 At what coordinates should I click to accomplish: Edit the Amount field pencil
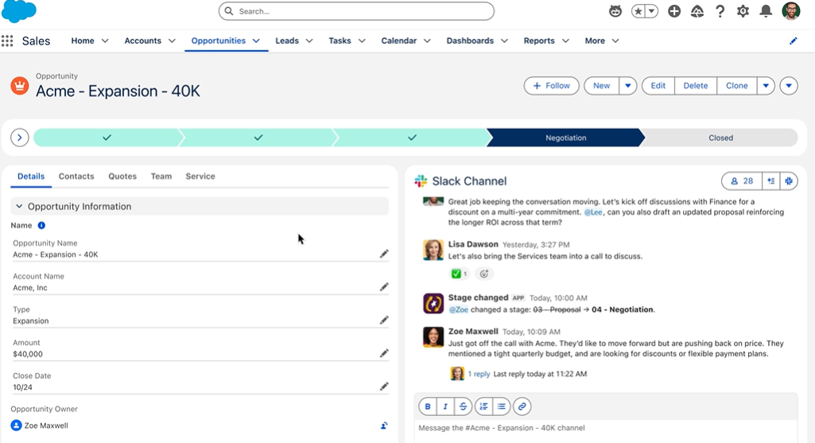point(383,354)
